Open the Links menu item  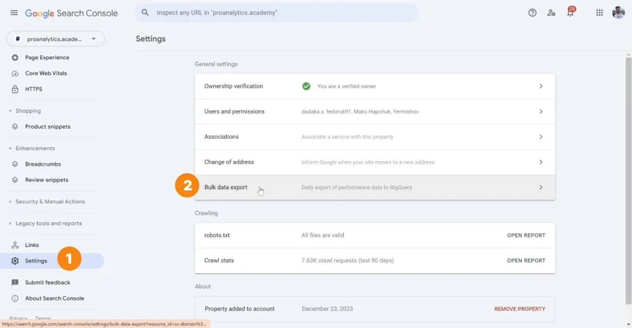click(32, 245)
